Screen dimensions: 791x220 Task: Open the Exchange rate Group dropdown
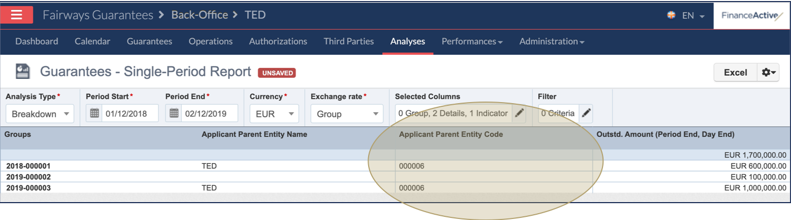click(347, 114)
